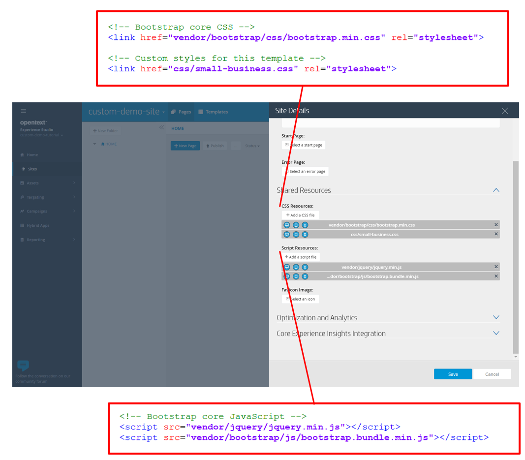Collapse the Shared Resources section chevron

(x=496, y=190)
